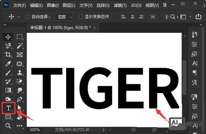This screenshot has height=134, width=206.
Task: Select the Gradient tool
Action: click(x=8, y=90)
